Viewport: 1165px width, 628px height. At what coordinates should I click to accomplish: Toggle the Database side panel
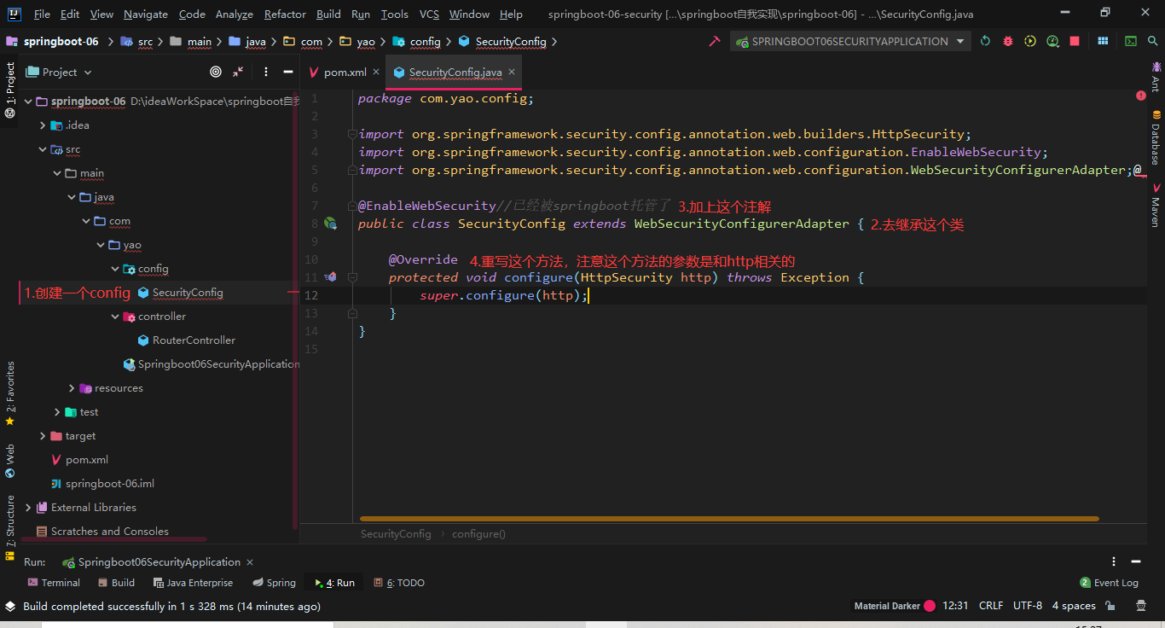[x=1156, y=141]
